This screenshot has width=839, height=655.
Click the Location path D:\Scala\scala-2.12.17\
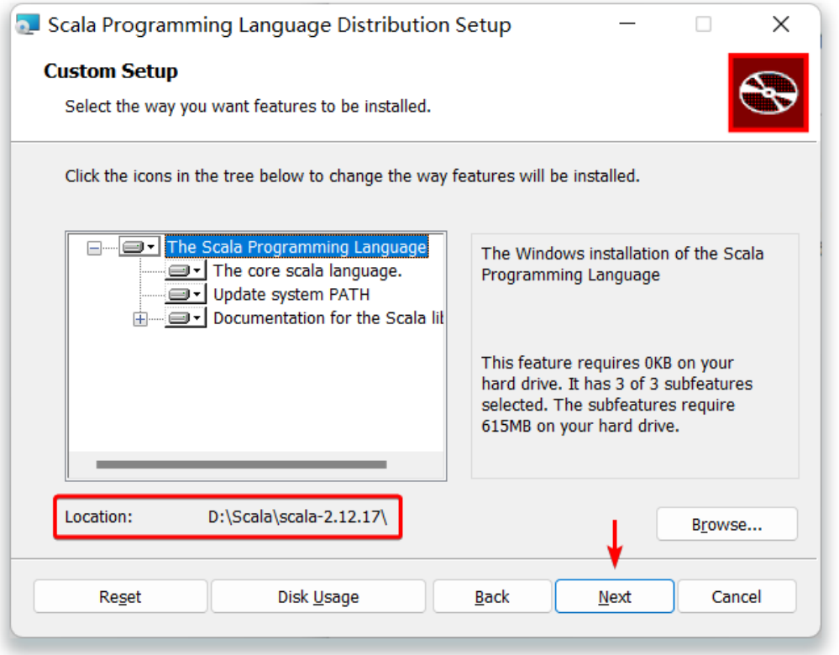pos(297,517)
